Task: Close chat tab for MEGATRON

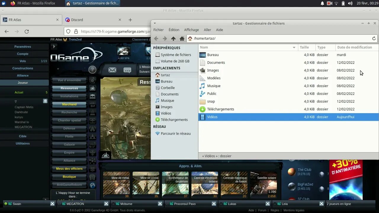Action: point(106,204)
